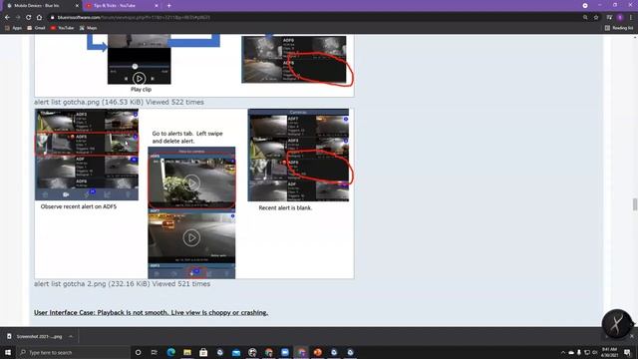Viewport: 638px width, 359px height.
Task: Bookmark this page with the star icon
Action: coord(596,18)
